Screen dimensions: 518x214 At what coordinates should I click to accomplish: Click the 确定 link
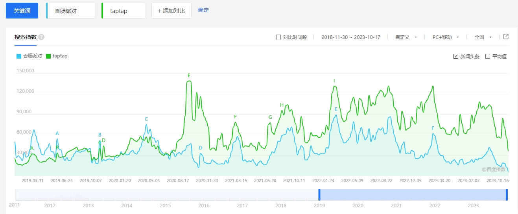(x=203, y=10)
